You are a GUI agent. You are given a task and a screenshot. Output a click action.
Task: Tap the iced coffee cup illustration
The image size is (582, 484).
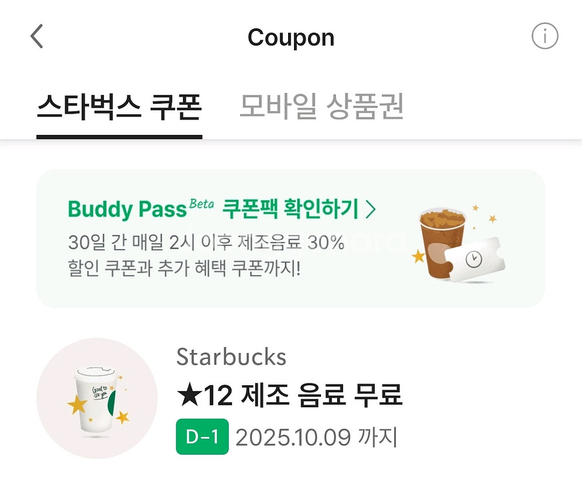click(x=442, y=240)
